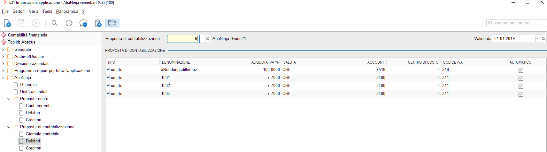Image resolution: width=547 pixels, height=152 pixels.
Task: Click the clipboard with plus icon
Action: pyautogui.click(x=98, y=23)
